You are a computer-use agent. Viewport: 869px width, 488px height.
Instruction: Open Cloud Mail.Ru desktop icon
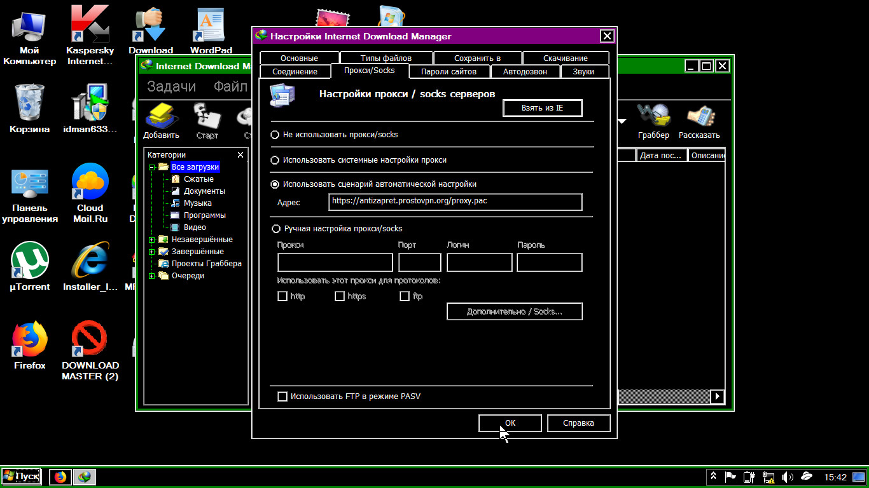point(90,193)
